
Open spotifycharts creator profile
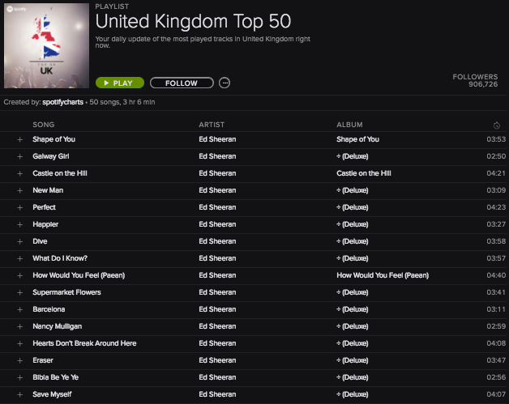tap(62, 102)
